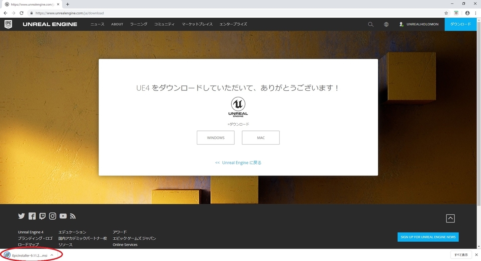Open the コミュニティ navigation menu
Viewport: 481px width, 261px height.
click(164, 24)
